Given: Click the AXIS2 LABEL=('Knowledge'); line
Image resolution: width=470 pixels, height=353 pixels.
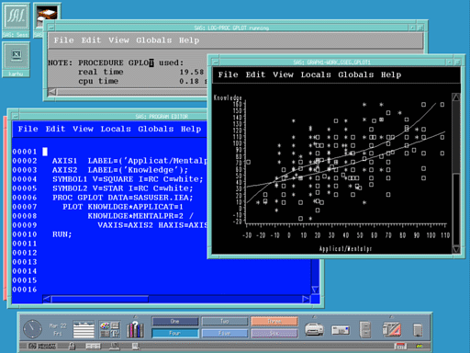Looking at the screenshot, I should [120, 170].
